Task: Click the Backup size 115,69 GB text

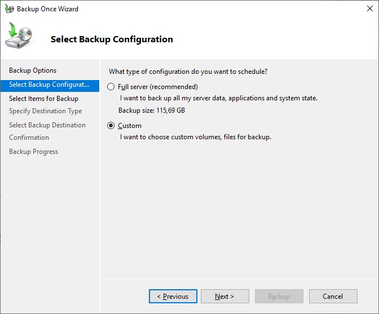Action: tap(151, 110)
